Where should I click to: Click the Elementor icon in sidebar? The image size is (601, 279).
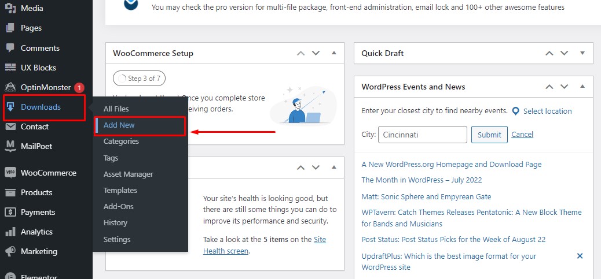pyautogui.click(x=10, y=277)
